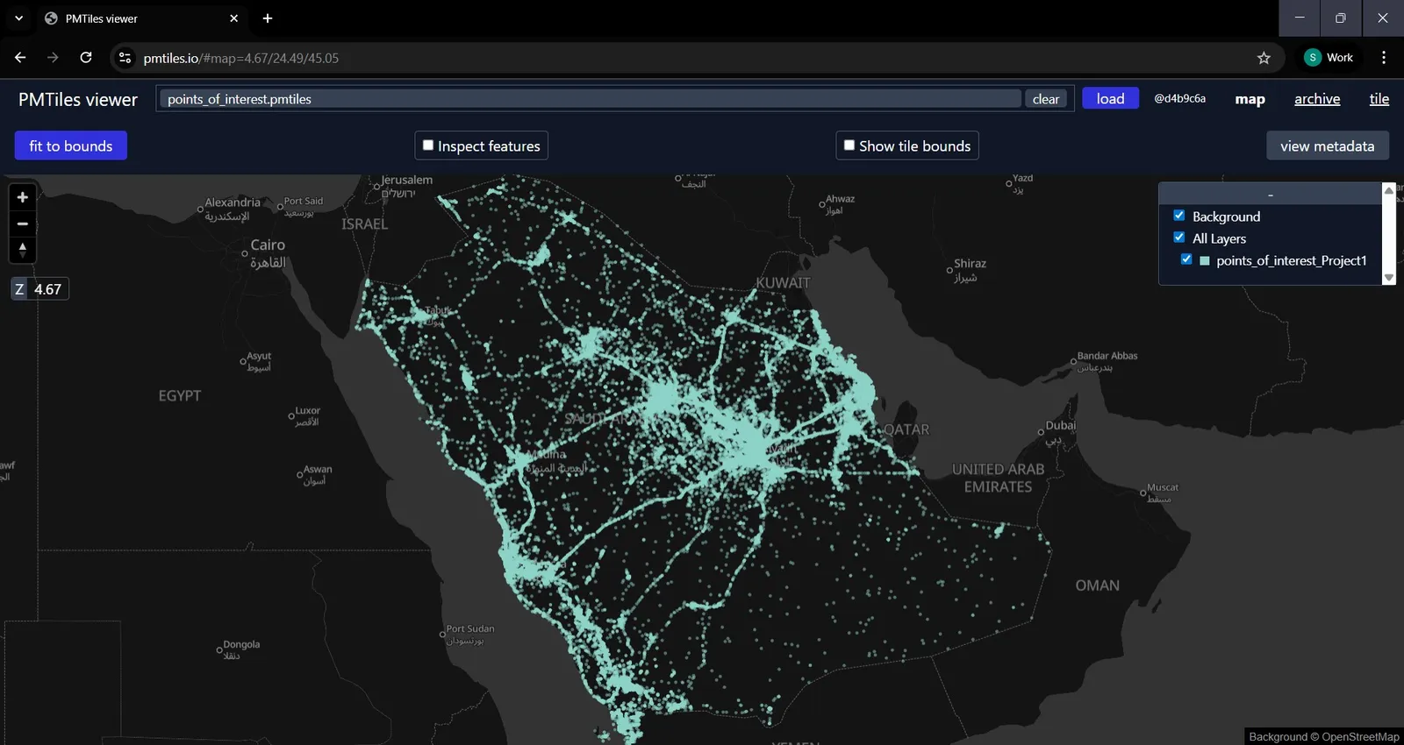Click the Alexandria city label
Viewport: 1404px width, 745px height.
pos(233,202)
